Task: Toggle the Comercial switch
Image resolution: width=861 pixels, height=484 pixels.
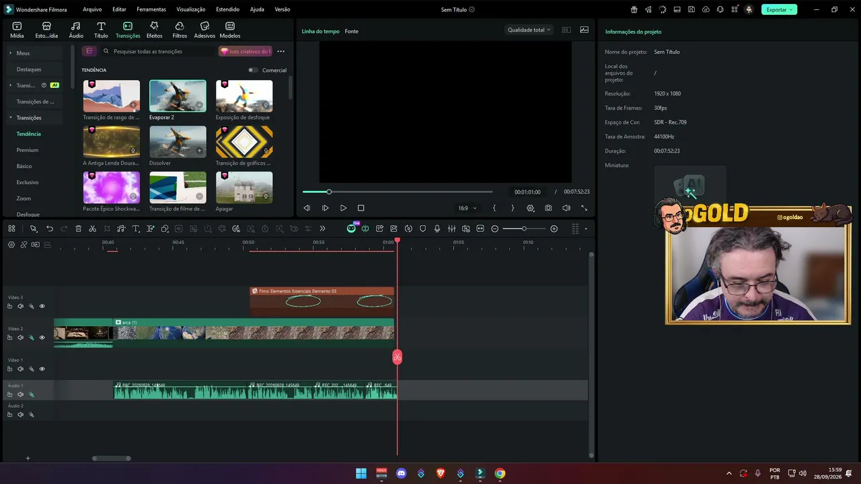Action: coord(253,70)
